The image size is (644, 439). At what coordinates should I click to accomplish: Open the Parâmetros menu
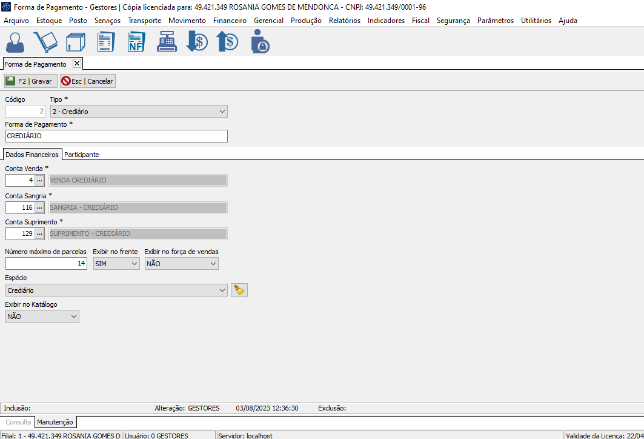[x=496, y=21]
